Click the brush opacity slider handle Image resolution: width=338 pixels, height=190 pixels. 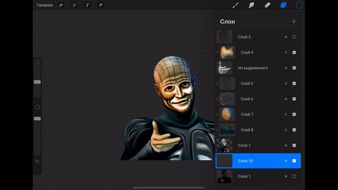pos(37,119)
